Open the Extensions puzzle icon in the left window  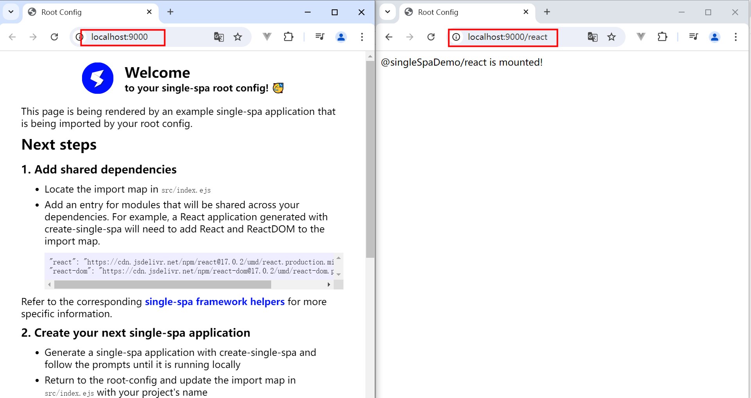(x=288, y=37)
